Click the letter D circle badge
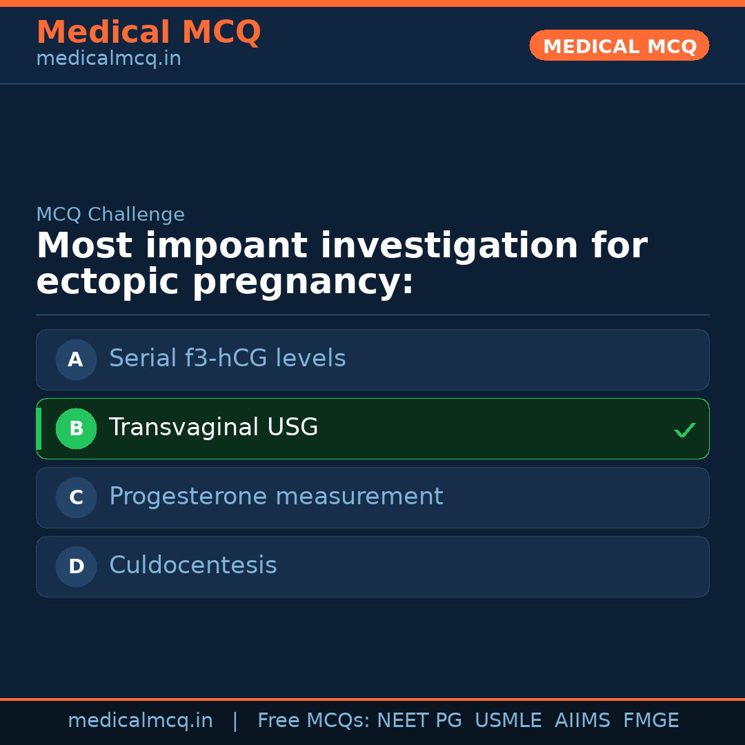The height and width of the screenshot is (745, 745). 76,566
